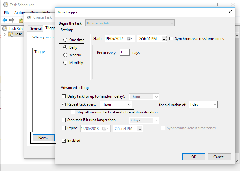Check Stop all running tasks at end option
This screenshot has width=240, height=171.
(73, 112)
